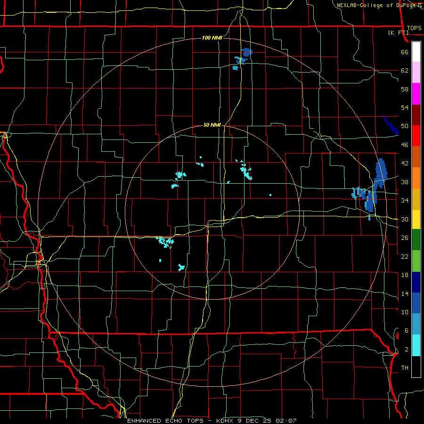The image size is (424, 424).
Task: Select the gold legend swatch
Action: (x=416, y=199)
